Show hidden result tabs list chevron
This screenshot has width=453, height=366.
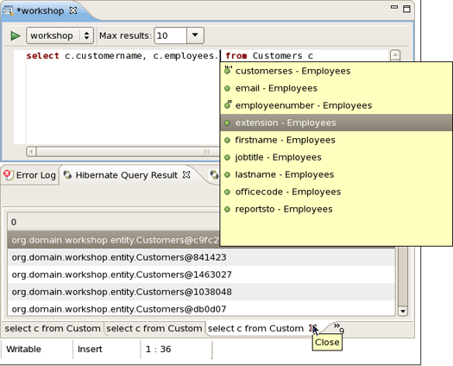click(338, 327)
